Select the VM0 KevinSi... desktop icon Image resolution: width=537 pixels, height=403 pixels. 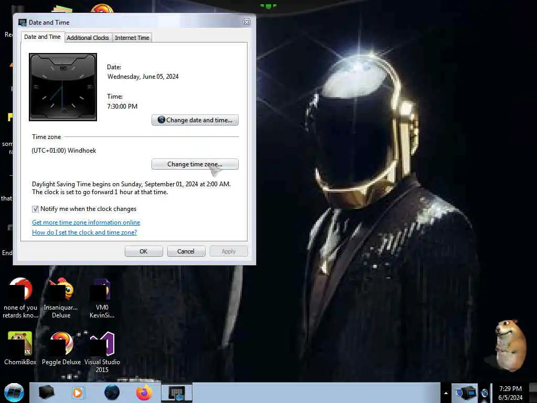102,298
